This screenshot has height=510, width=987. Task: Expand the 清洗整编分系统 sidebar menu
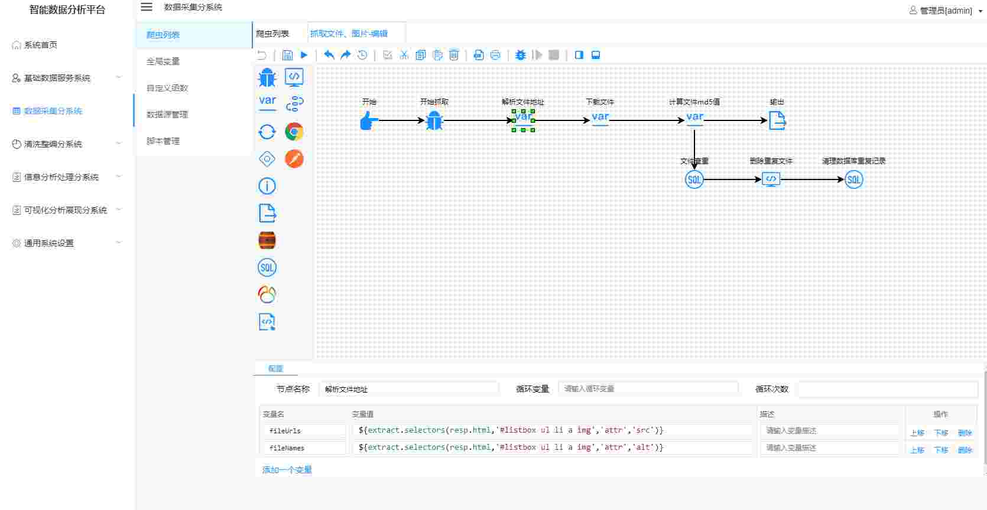(x=67, y=144)
